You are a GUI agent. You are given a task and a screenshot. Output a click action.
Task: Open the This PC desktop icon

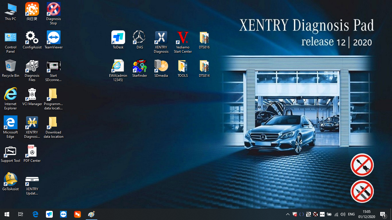click(11, 12)
